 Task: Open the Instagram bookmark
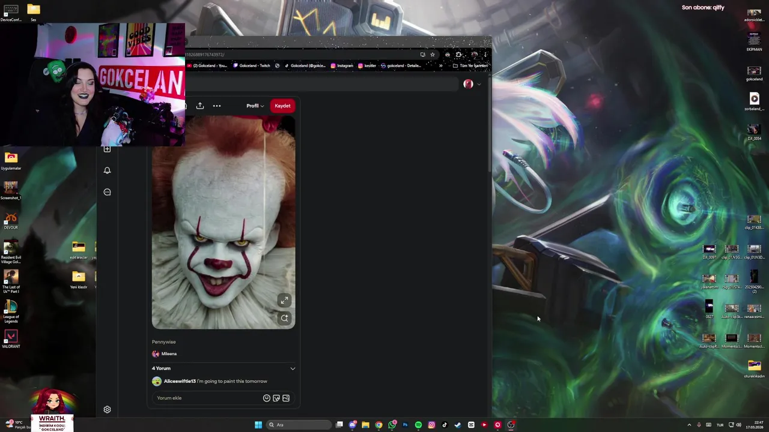point(342,65)
